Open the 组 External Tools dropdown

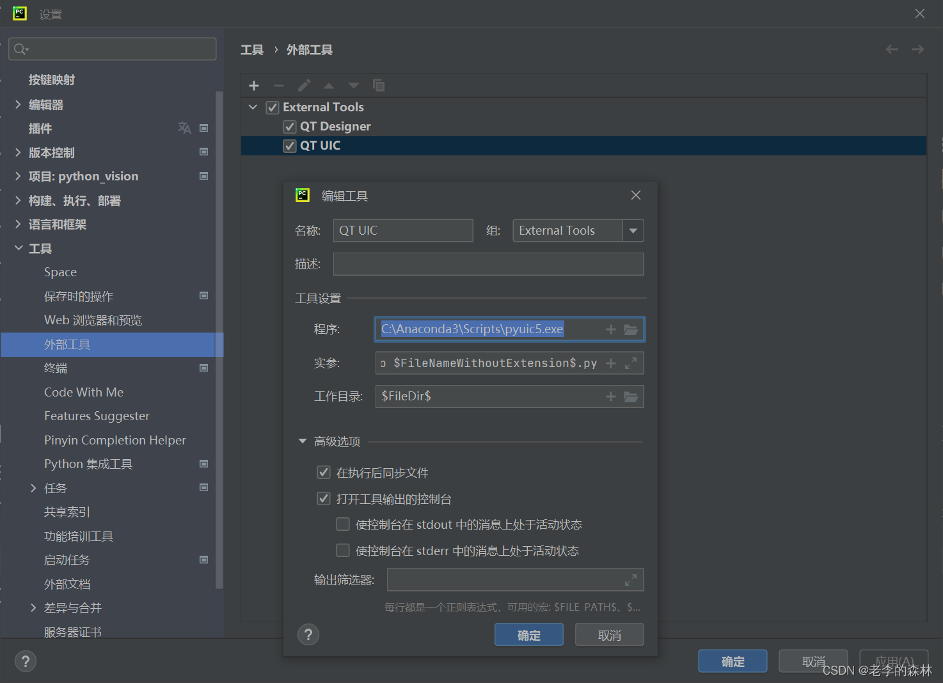point(633,231)
